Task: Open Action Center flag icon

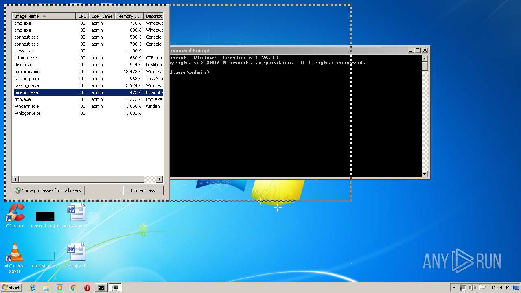Action: pos(482,288)
